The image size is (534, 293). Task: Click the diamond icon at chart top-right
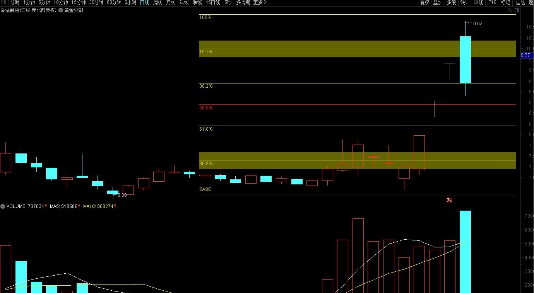(x=510, y=10)
